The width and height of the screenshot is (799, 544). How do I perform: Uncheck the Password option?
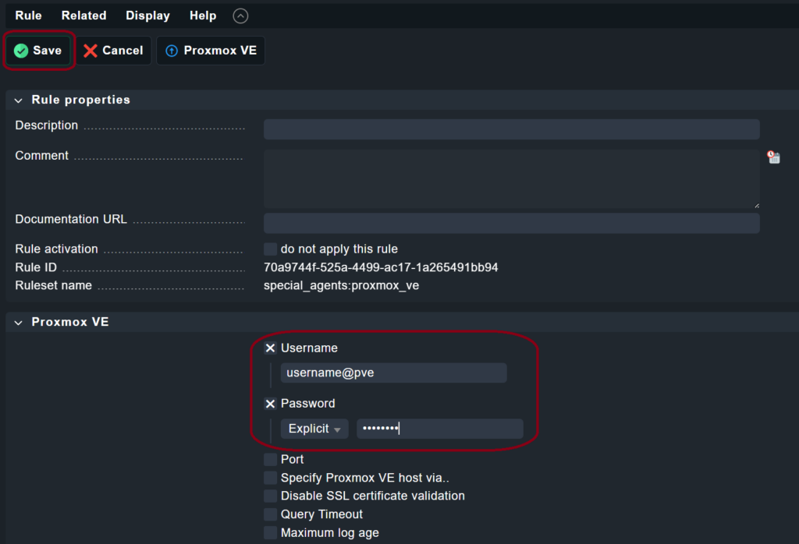click(270, 404)
